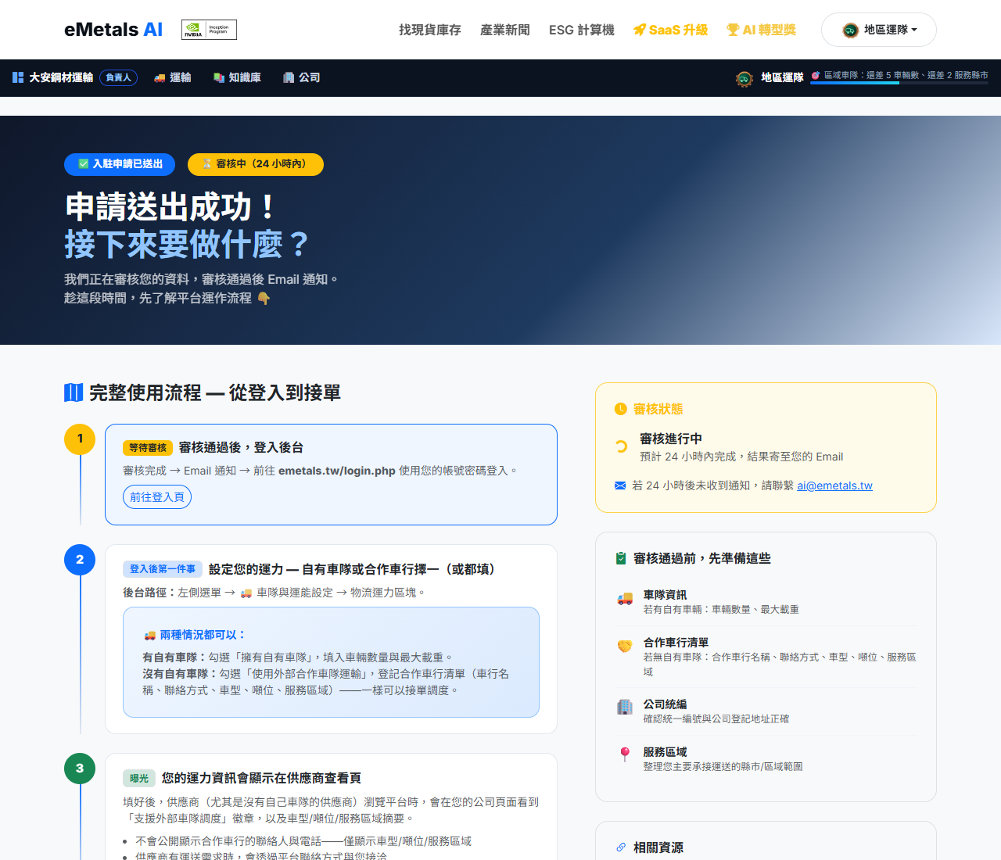Click the 車隊資訊 checklist heading
Image resolution: width=1001 pixels, height=860 pixels.
[x=665, y=595]
